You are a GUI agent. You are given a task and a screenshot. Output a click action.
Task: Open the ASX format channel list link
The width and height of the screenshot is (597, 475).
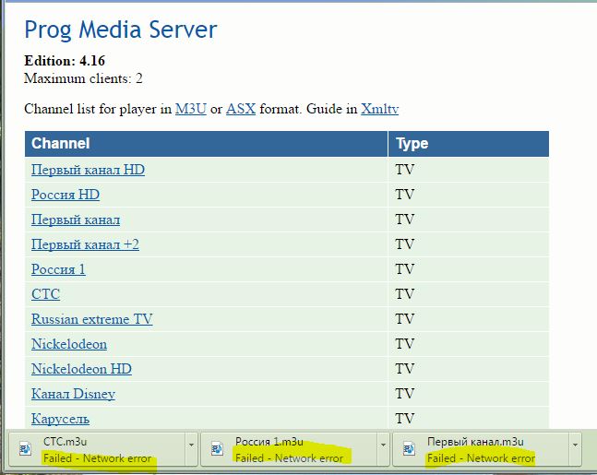pos(240,109)
